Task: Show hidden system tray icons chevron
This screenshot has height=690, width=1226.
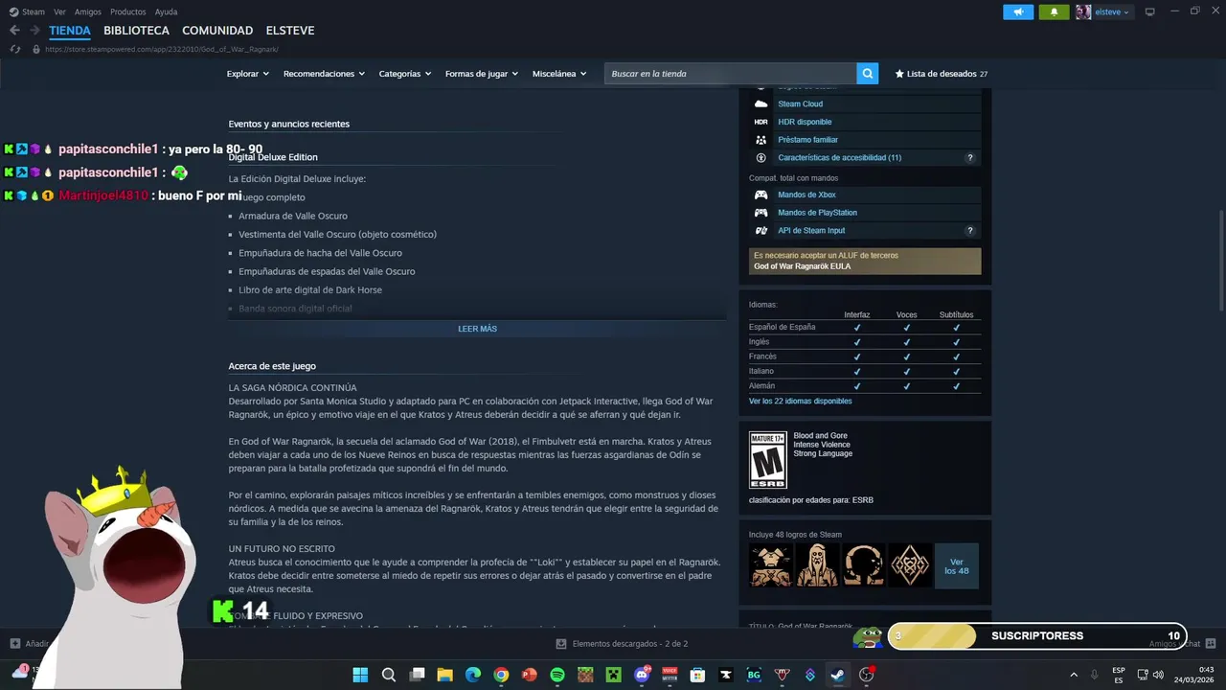Action: [1073, 675]
